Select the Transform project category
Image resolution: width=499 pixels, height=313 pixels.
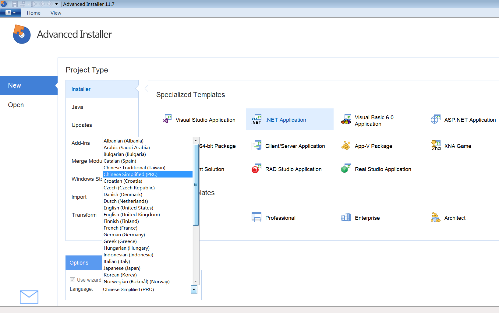click(84, 215)
